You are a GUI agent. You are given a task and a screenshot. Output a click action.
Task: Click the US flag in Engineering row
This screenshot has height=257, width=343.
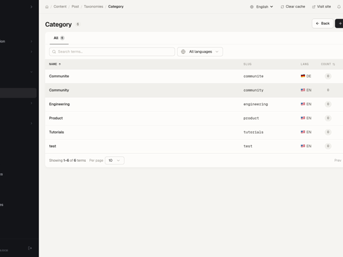(x=303, y=104)
